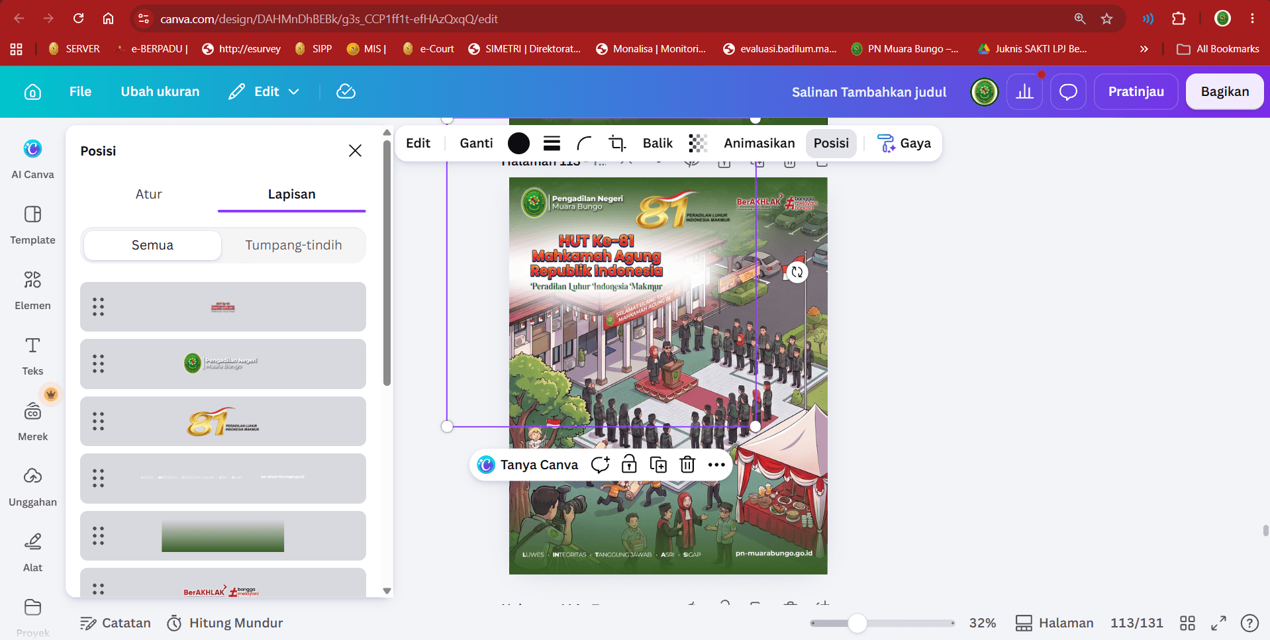Image resolution: width=1270 pixels, height=640 pixels.
Task: Open the Alat tools panel
Action: point(32,553)
